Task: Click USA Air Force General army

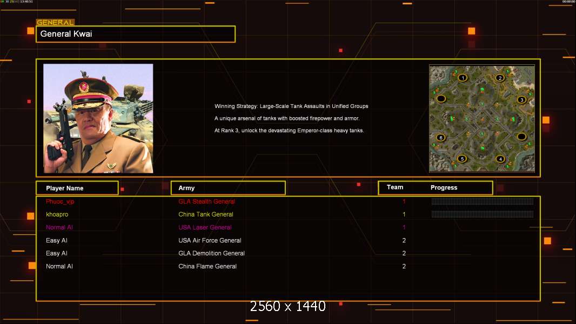Action: coord(210,240)
